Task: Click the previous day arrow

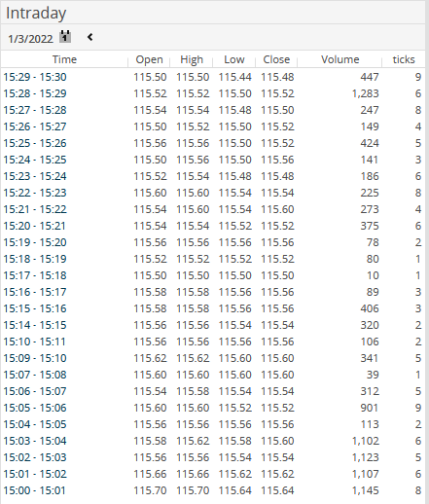Action: (90, 37)
